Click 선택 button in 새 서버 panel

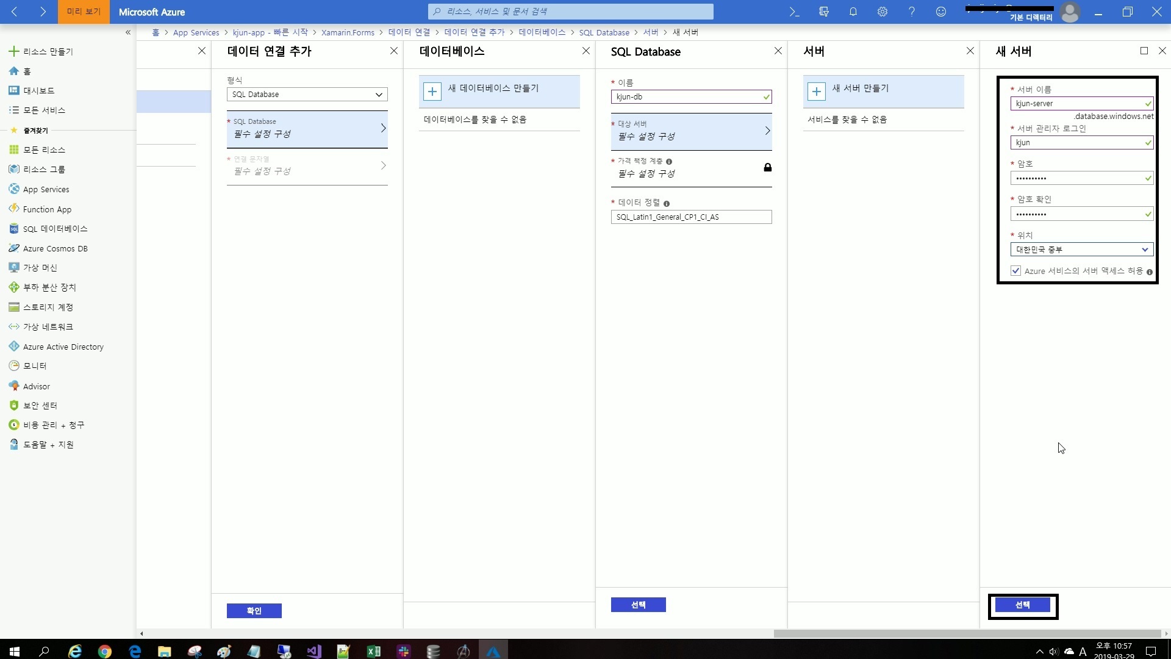1022,605
